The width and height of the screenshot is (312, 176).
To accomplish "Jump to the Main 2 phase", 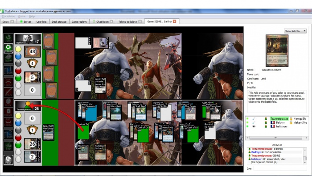I will (8, 134).
